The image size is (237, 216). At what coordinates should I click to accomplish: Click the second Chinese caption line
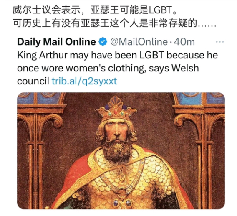pos(114,23)
